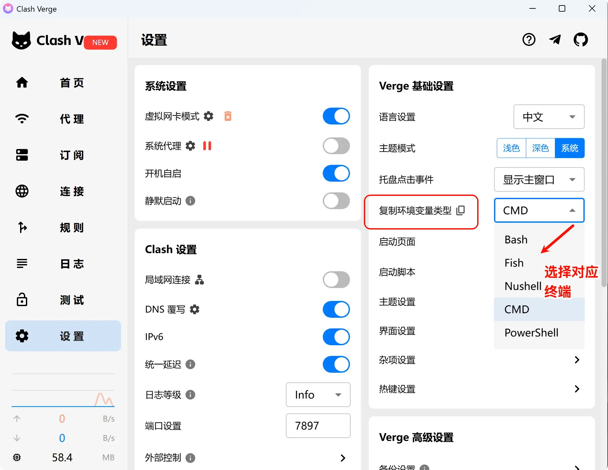Screen dimensions: 608x470
Task: Go to 规则 in the sidebar
Action: (63, 228)
